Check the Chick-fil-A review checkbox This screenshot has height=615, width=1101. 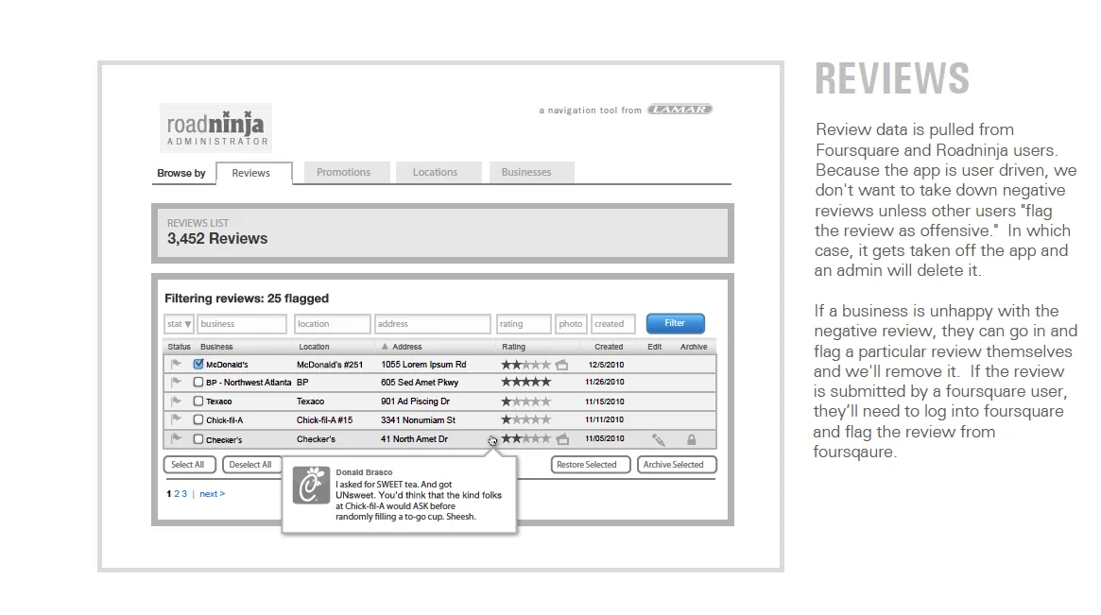(x=199, y=419)
